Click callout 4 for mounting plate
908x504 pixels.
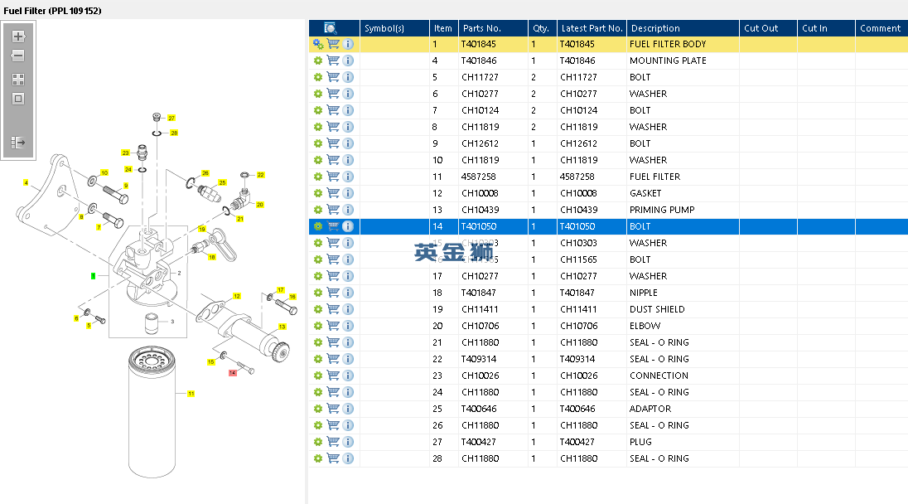pyautogui.click(x=26, y=183)
